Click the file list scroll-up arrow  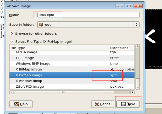[138, 46]
